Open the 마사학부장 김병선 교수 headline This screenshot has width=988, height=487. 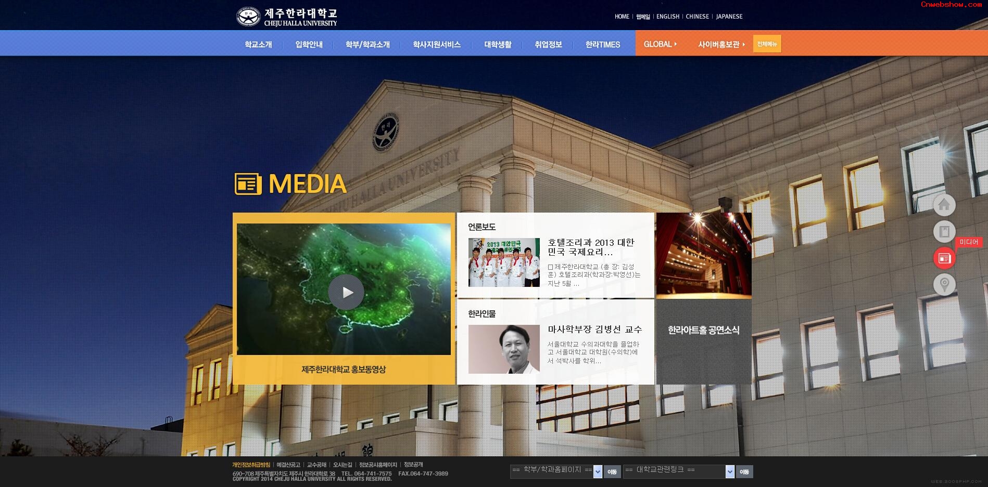[595, 330]
